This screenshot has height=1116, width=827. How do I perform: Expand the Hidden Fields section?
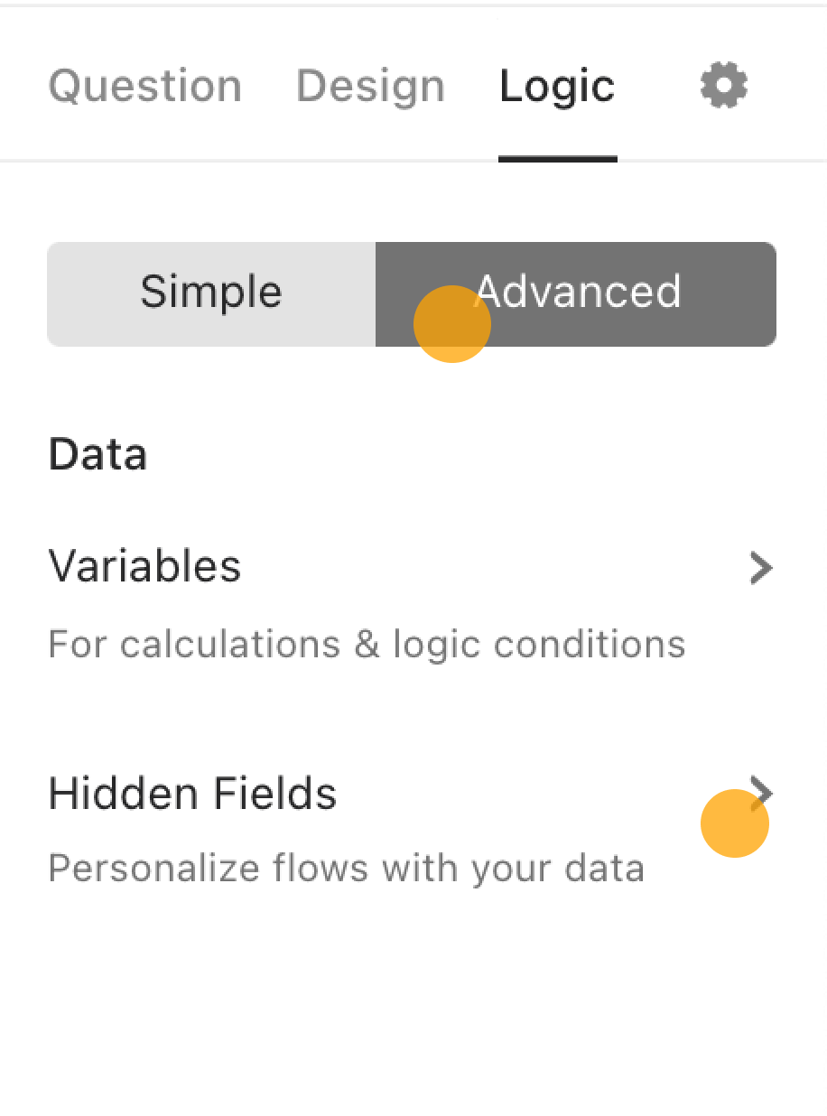click(x=412, y=828)
